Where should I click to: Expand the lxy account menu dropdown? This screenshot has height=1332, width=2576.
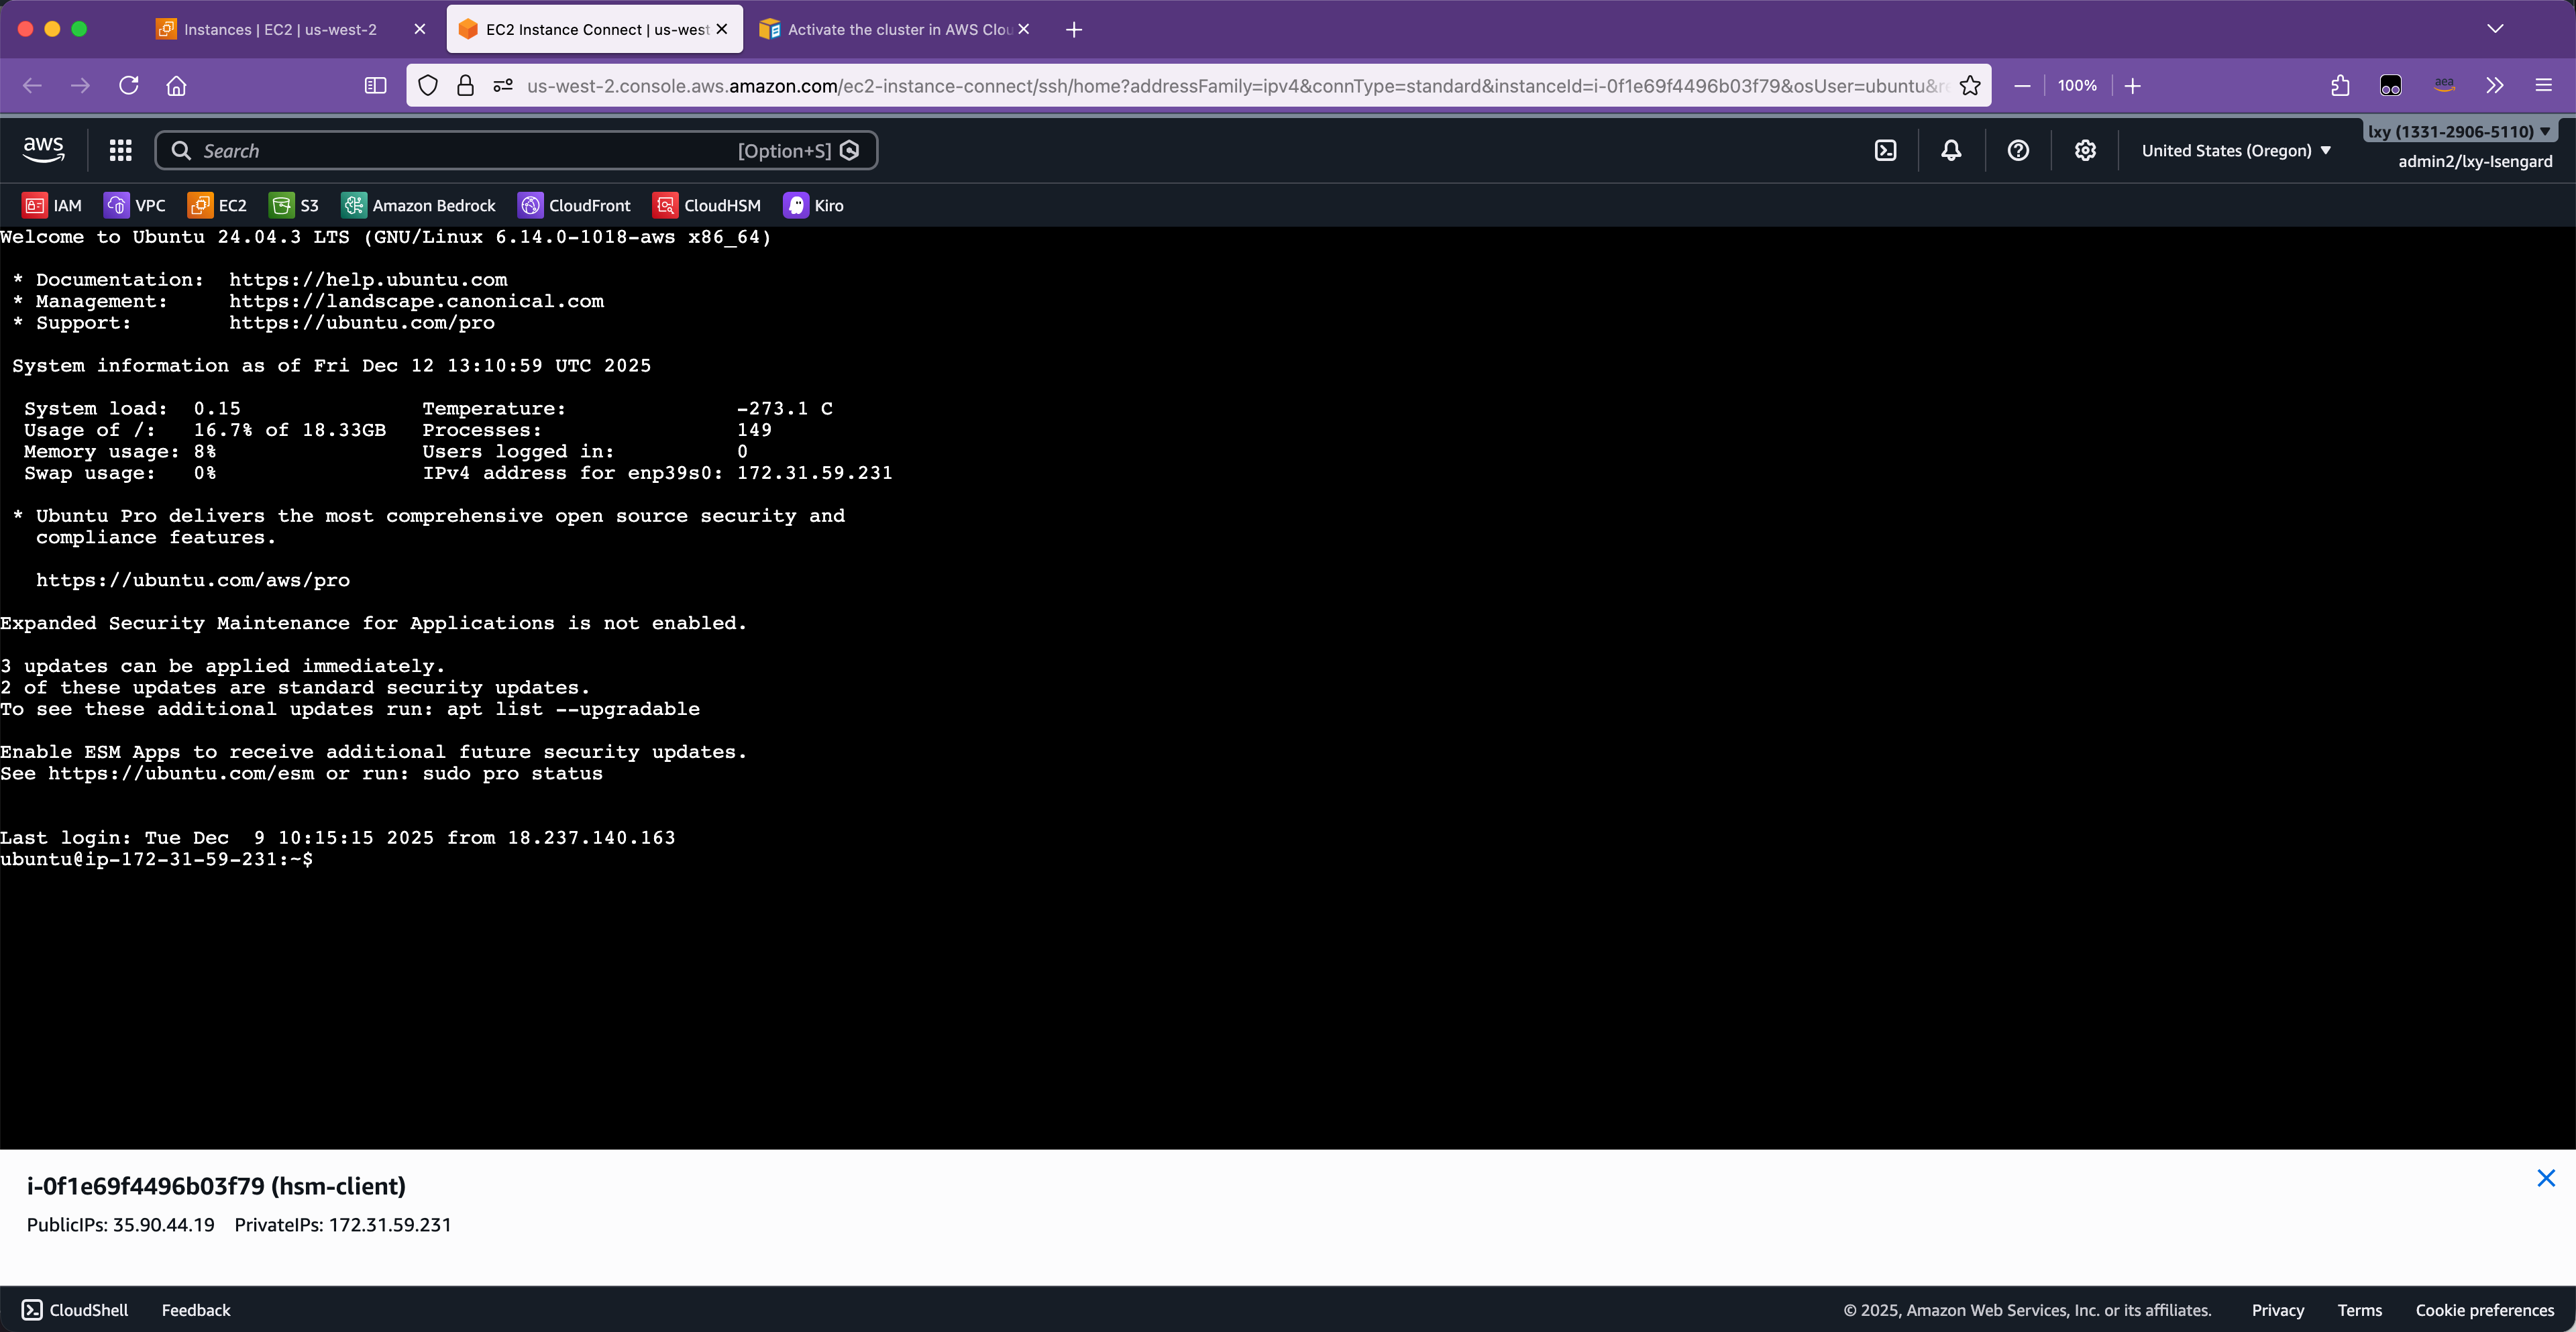(2458, 131)
